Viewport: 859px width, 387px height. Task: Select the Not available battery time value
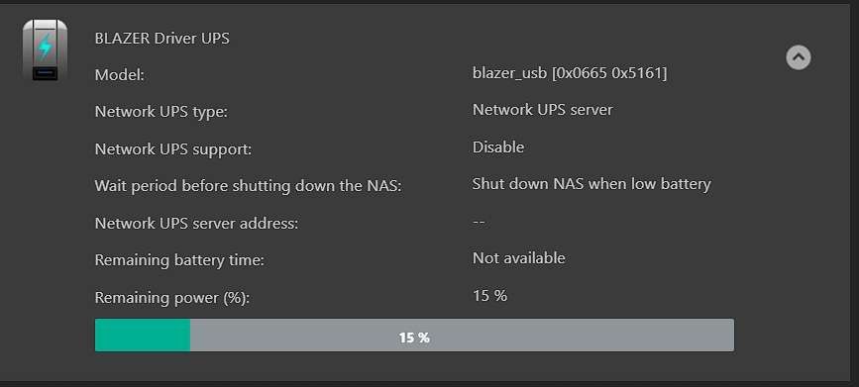519,257
